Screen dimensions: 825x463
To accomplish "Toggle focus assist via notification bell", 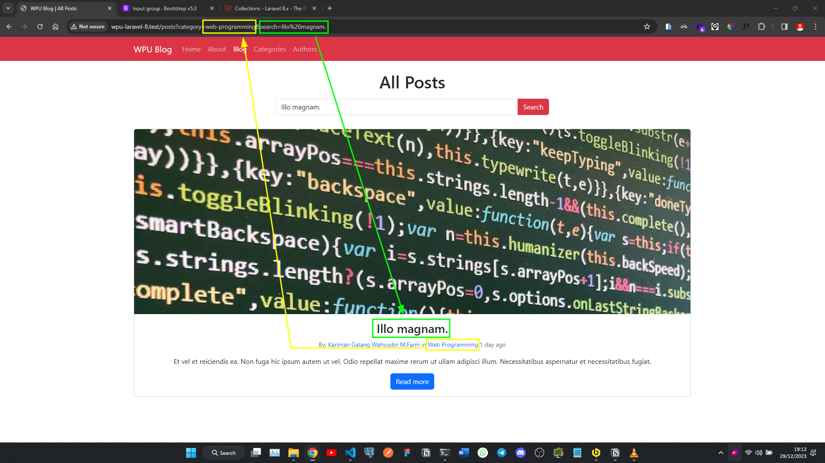I will [813, 452].
